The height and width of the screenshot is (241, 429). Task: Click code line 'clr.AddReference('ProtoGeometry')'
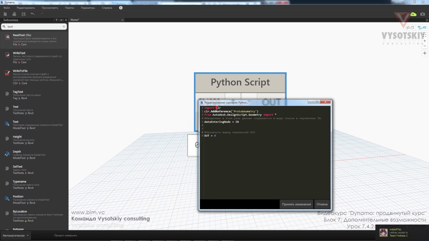pyautogui.click(x=231, y=111)
